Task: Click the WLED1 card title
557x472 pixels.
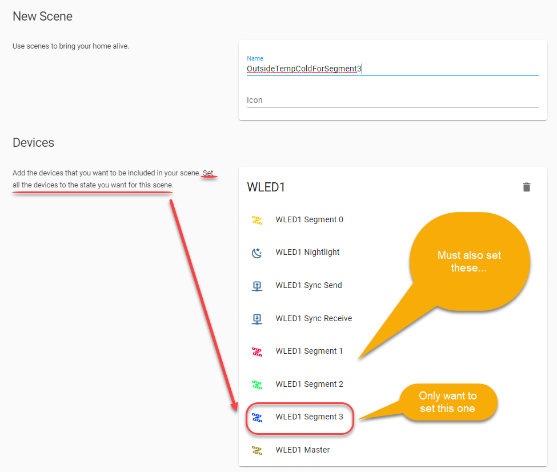Action: [x=266, y=187]
